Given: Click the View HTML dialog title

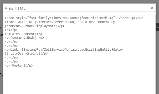Looking at the screenshot, I should click(x=15, y=8).
